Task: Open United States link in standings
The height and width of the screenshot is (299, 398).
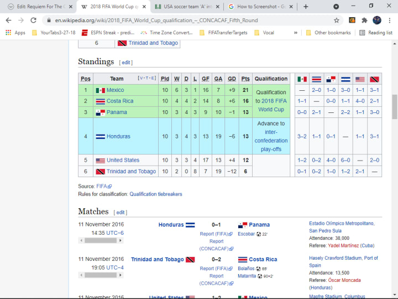Action: point(123,160)
